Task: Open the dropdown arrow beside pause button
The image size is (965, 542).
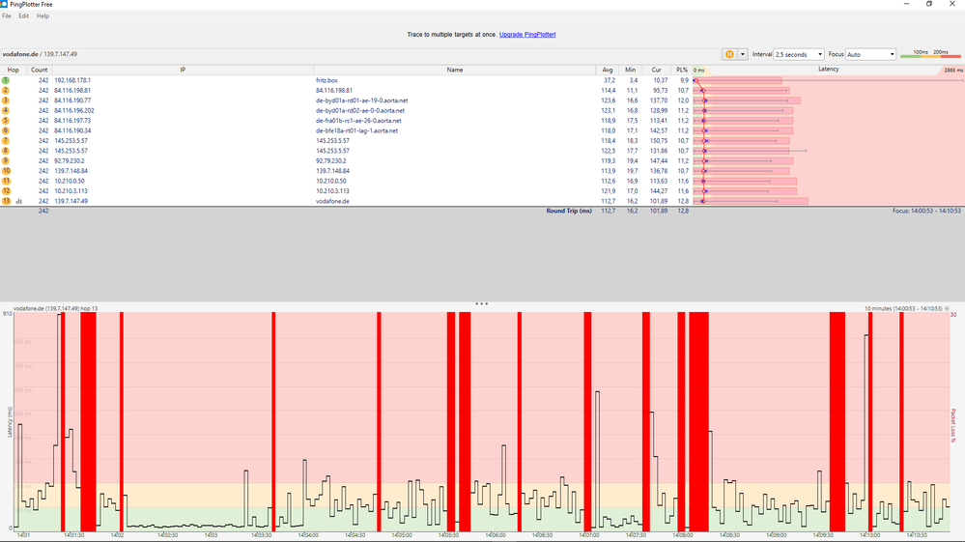Action: [743, 54]
